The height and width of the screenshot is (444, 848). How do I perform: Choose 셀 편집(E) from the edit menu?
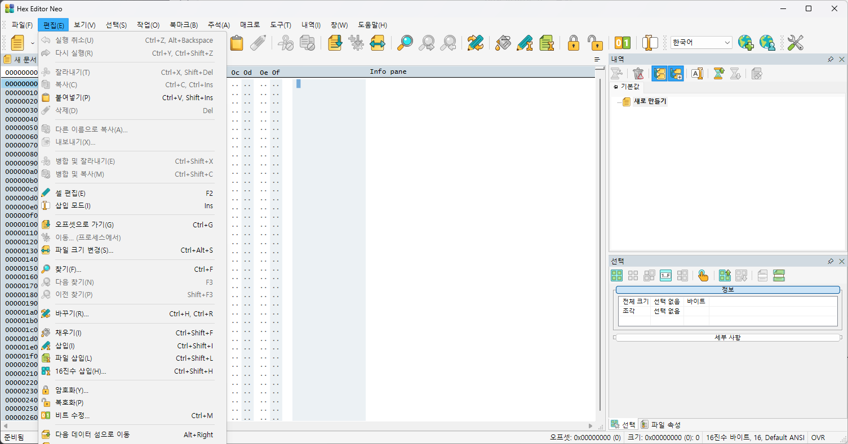coord(132,193)
